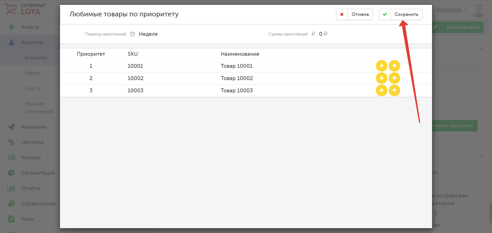The width and height of the screenshot is (492, 233).
Task: Click the bar chart icon for Отчёты
Action: 12,188
